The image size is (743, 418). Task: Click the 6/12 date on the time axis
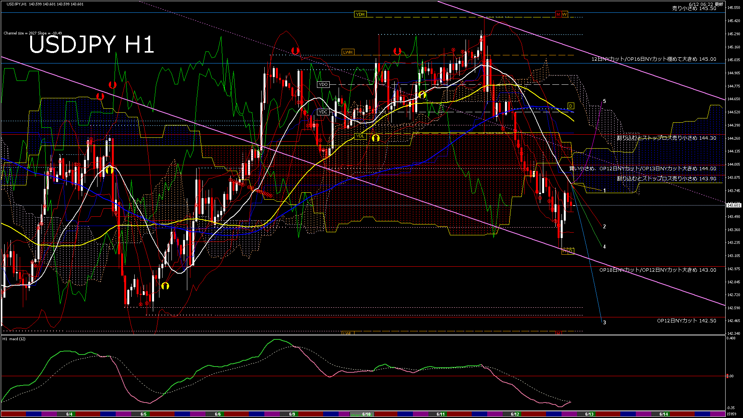tap(515, 414)
